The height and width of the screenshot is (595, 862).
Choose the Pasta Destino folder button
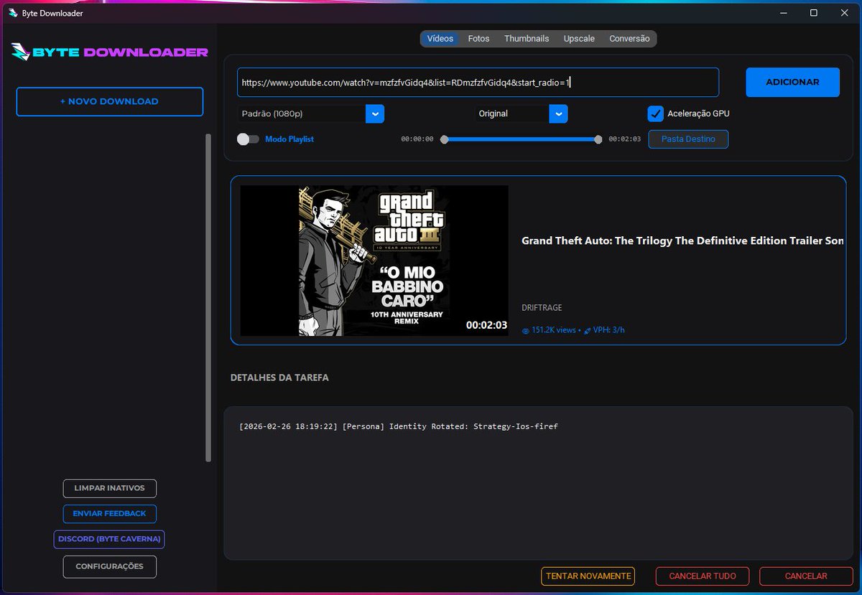688,139
